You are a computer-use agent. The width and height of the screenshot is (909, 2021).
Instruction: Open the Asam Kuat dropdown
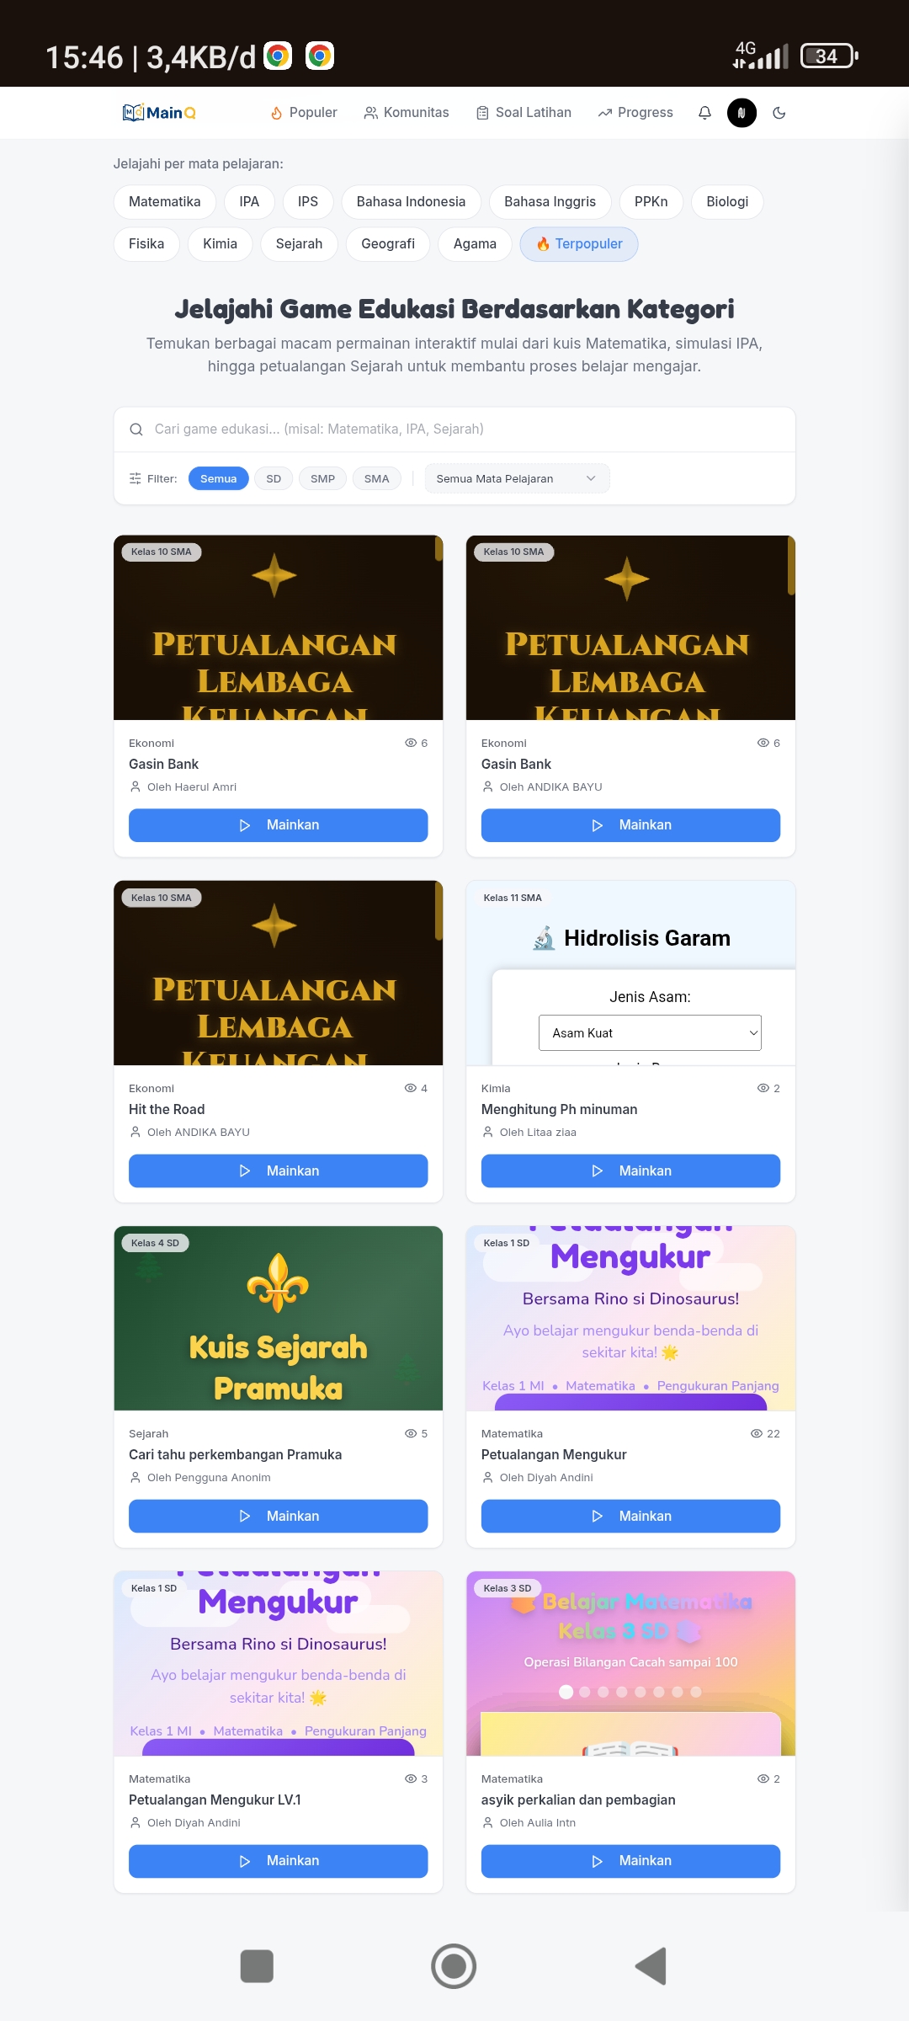(x=650, y=1033)
